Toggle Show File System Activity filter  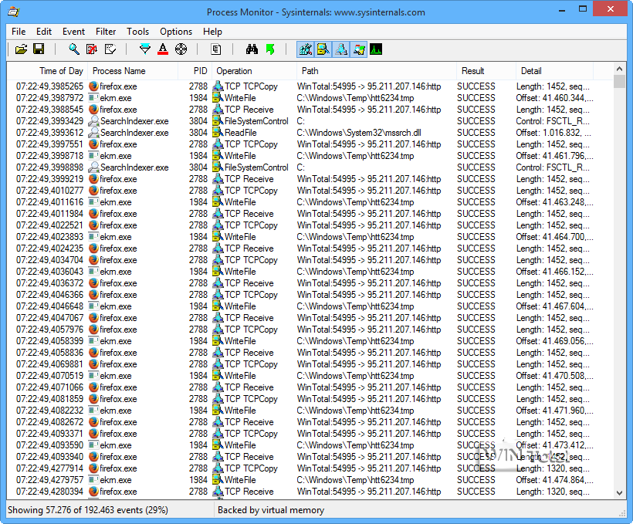(x=323, y=49)
